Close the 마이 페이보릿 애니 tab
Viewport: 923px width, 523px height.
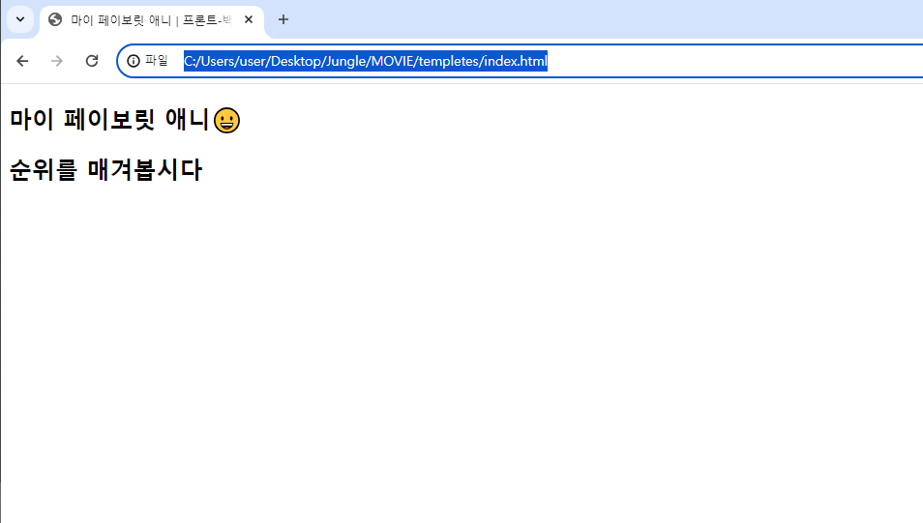(249, 20)
